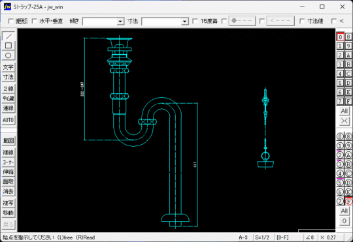Viewport: 353px width, 242px height.
Task: Click the S=1/2 scale indicator
Action: [262, 237]
